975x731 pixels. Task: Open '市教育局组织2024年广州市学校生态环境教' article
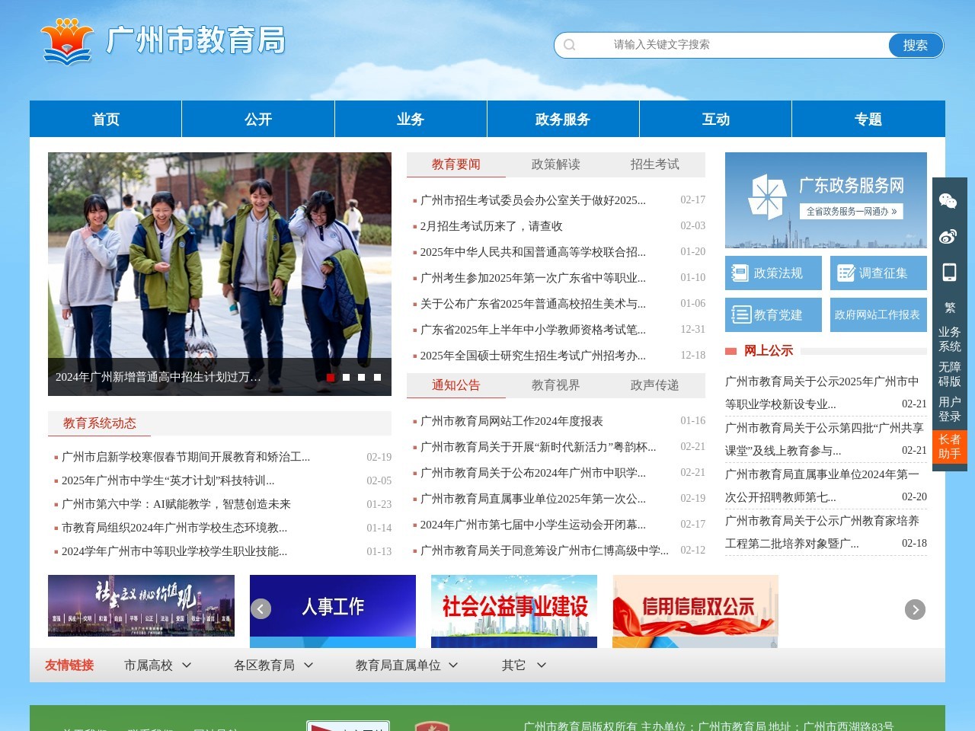[x=174, y=528]
